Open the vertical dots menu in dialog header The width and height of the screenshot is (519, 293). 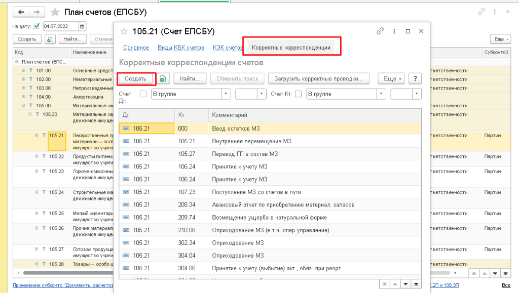point(394,31)
